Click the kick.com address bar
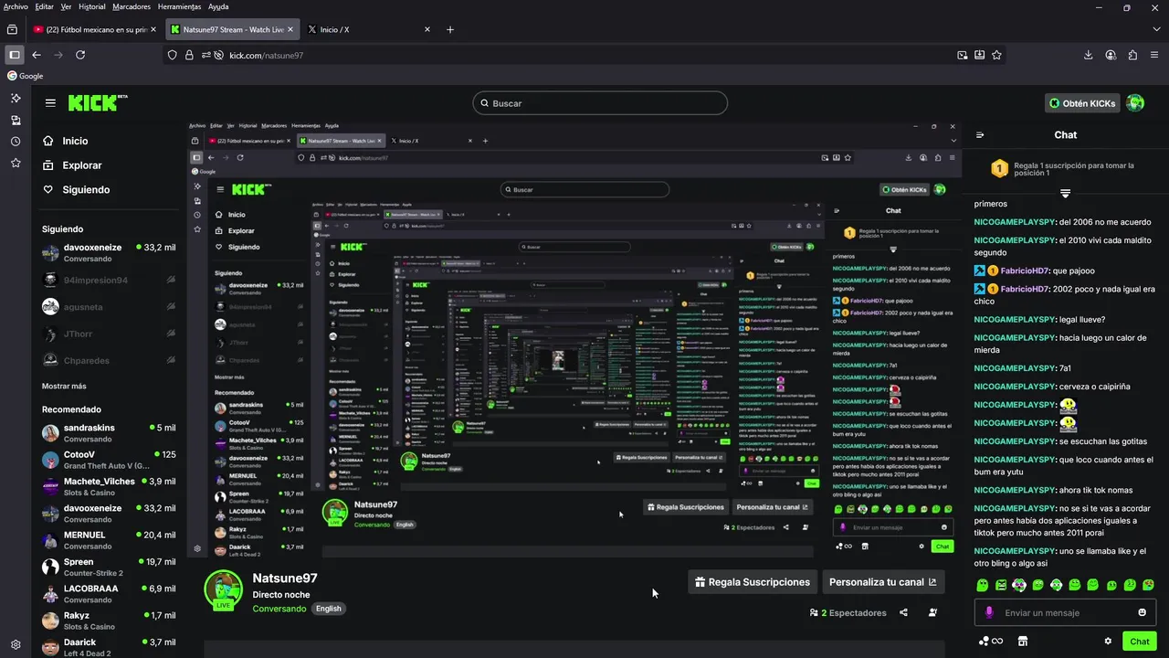This screenshot has width=1169, height=658. pyautogui.click(x=584, y=55)
